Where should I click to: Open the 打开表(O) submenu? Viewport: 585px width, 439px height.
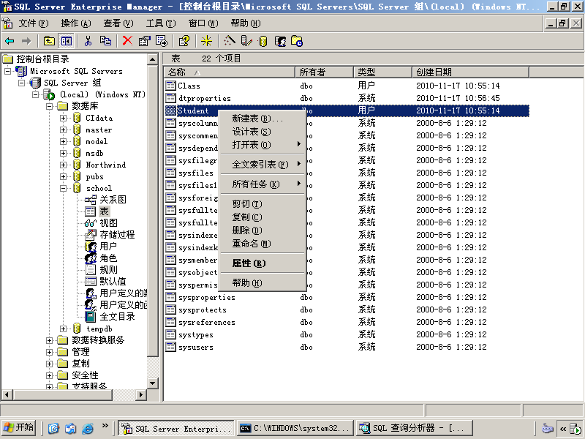(x=263, y=145)
